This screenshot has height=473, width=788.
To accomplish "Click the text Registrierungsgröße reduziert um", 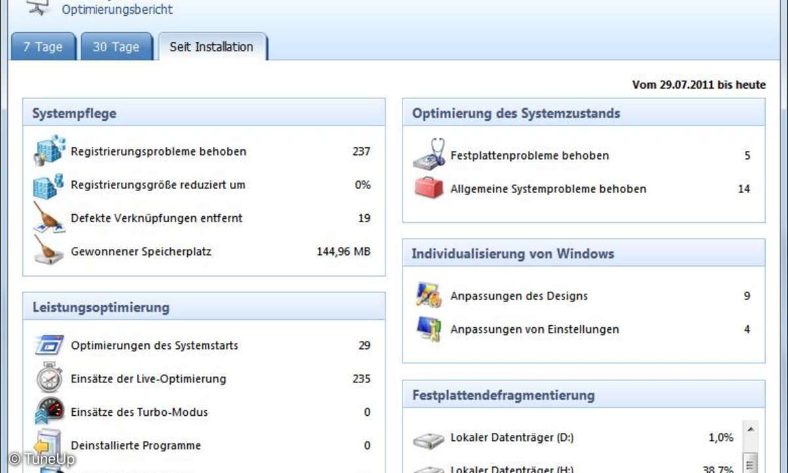I will click(x=158, y=185).
